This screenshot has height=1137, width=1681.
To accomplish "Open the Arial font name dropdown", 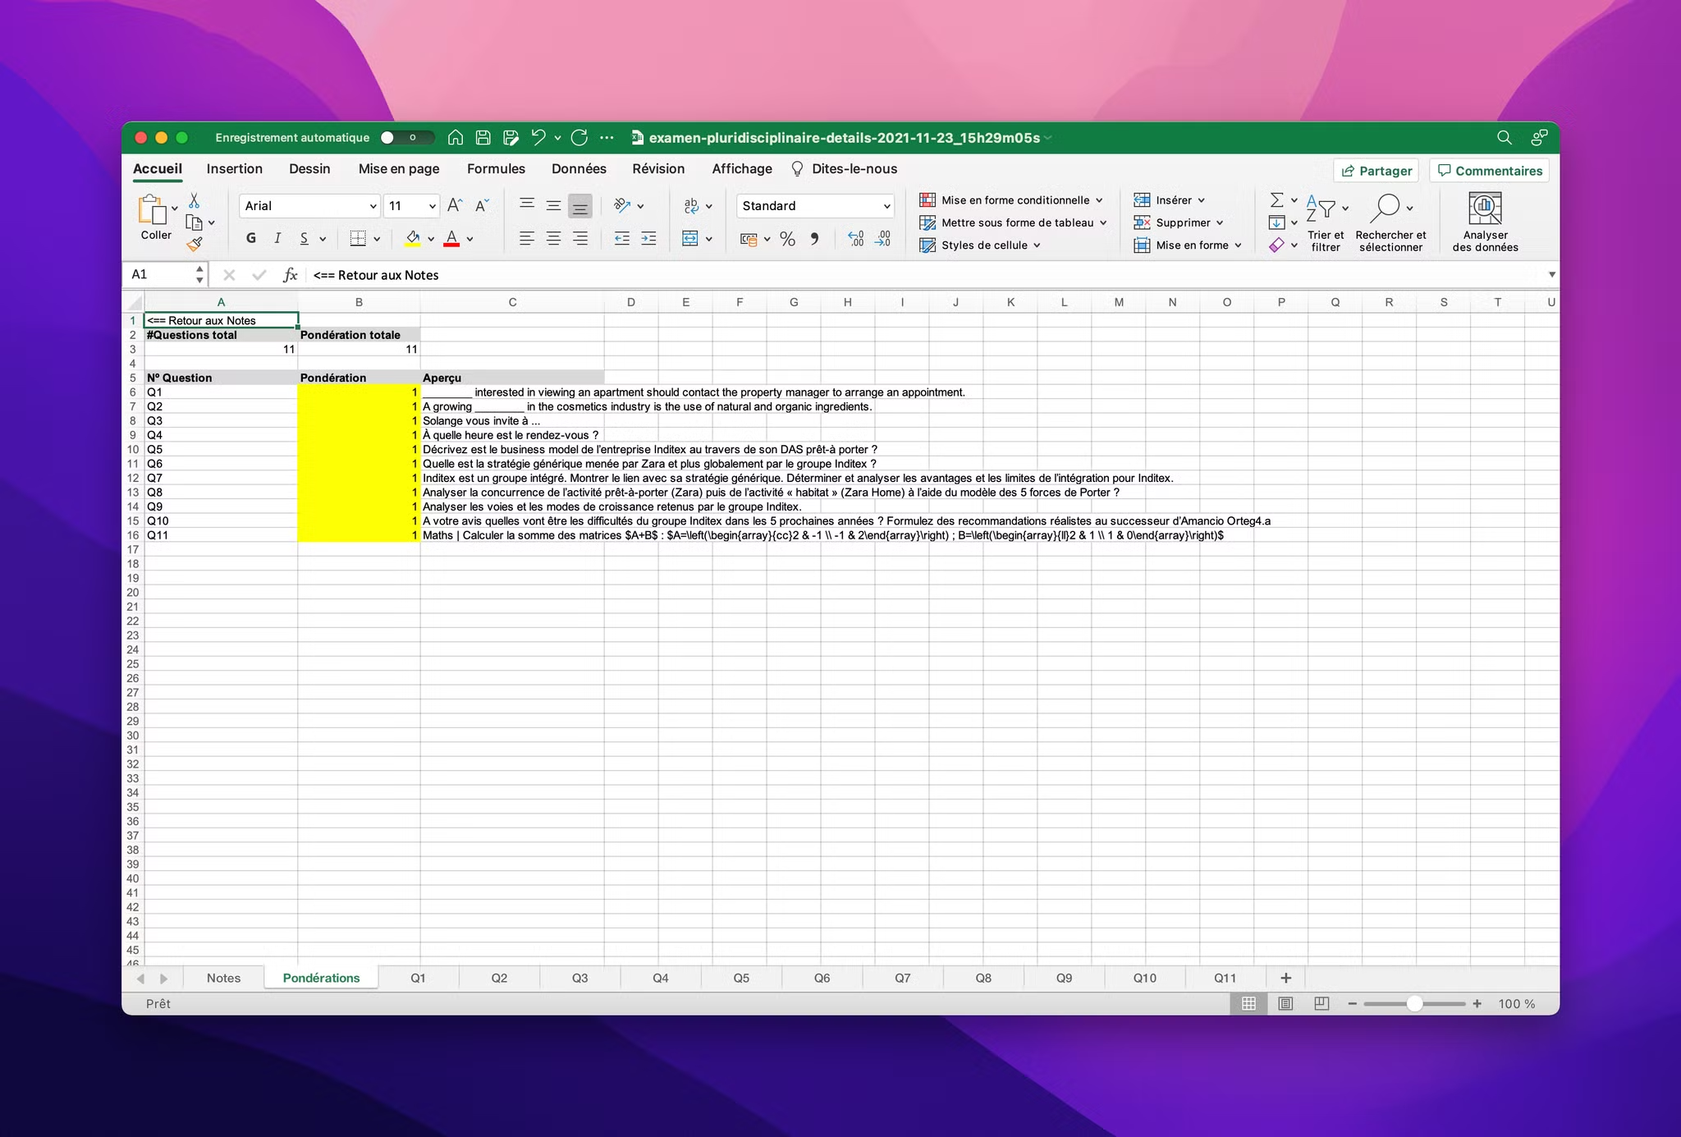I will coord(373,206).
